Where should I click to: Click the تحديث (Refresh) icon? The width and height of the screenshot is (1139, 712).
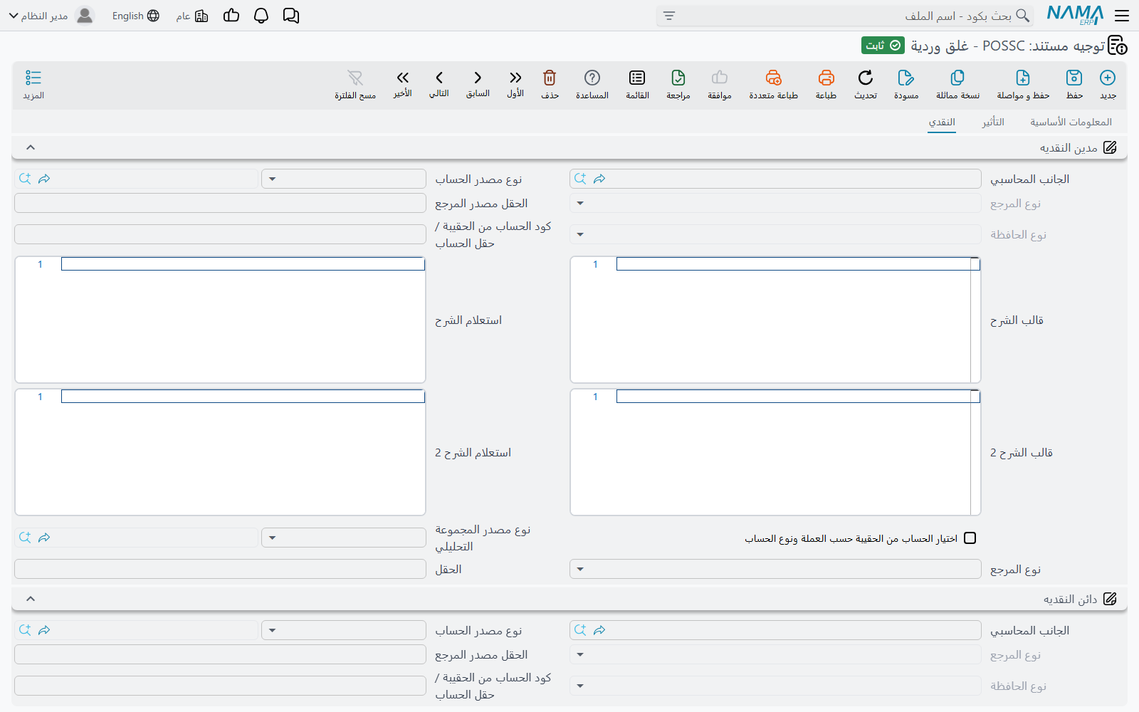[x=866, y=78]
